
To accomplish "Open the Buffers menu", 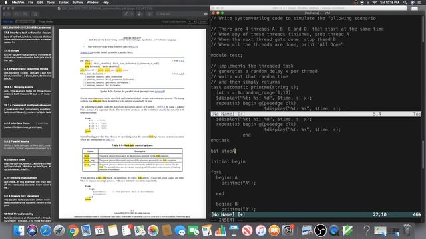I will tap(77, 3).
